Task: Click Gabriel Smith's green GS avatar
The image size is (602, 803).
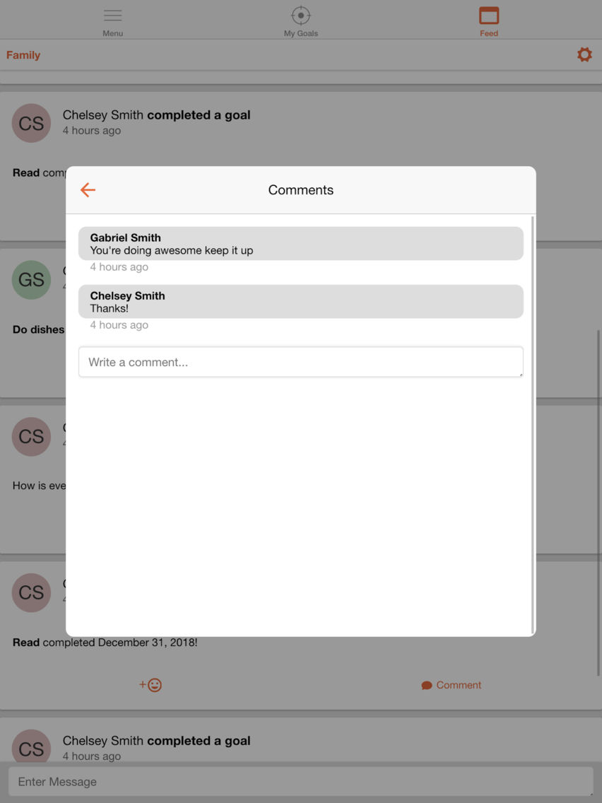Action: (x=31, y=280)
